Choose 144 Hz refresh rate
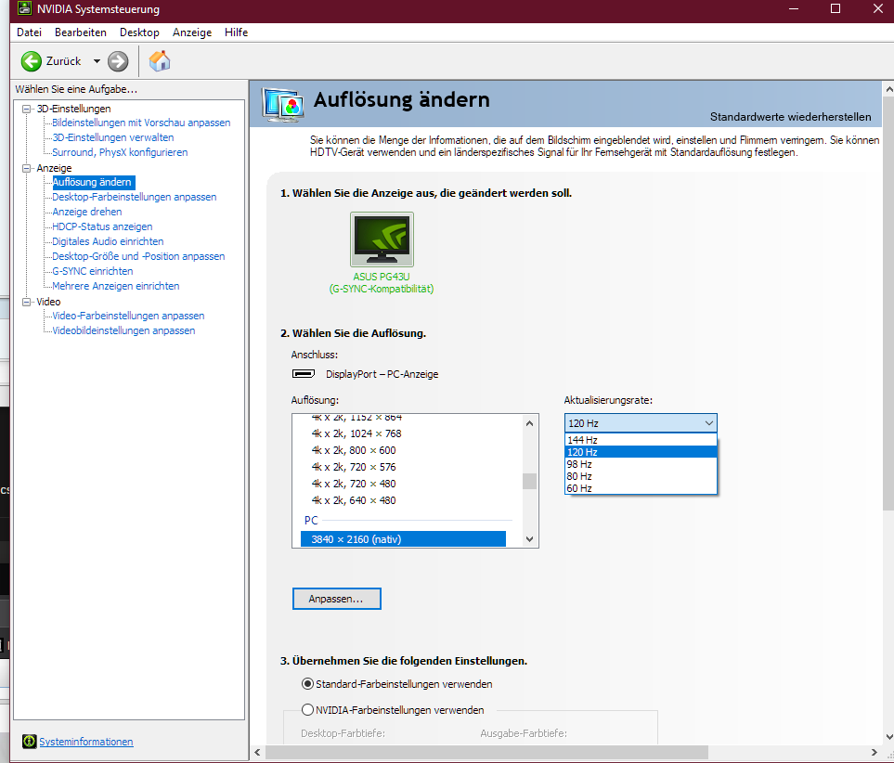 coord(641,440)
